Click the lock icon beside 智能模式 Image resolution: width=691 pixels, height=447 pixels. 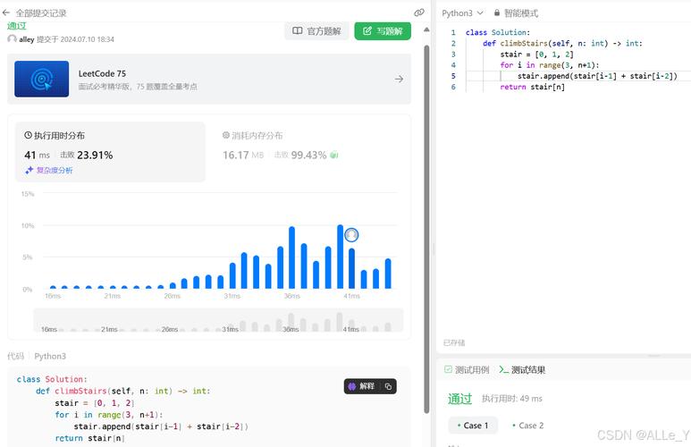[x=497, y=13]
